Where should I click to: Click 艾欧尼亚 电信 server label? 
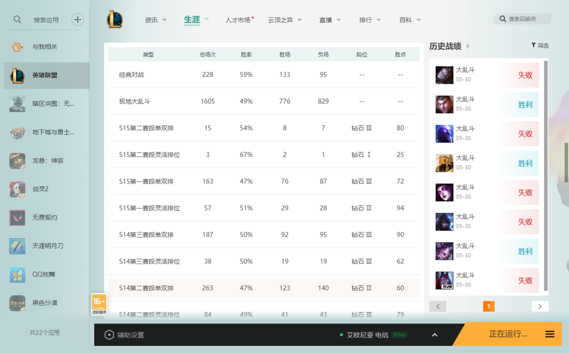(x=367, y=335)
